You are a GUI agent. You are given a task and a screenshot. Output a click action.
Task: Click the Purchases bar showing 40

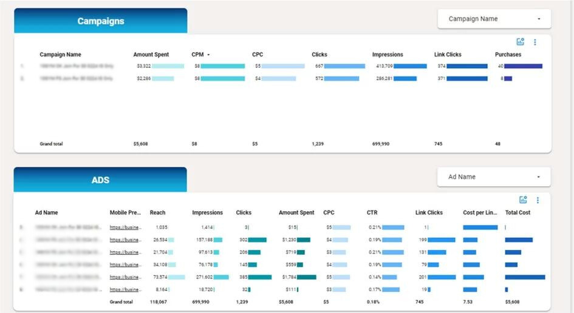pos(523,66)
